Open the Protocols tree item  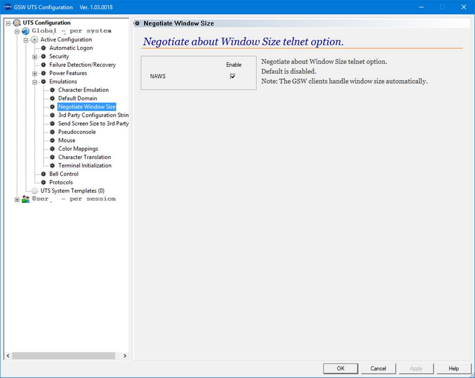click(x=61, y=182)
